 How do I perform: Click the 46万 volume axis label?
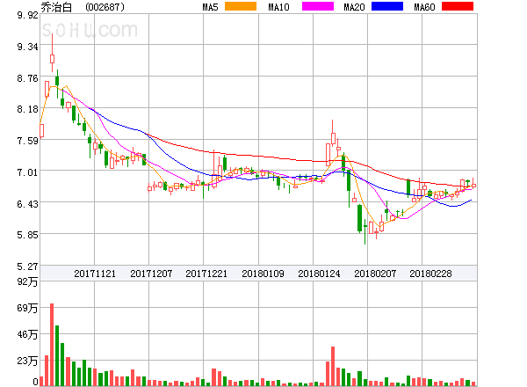click(x=27, y=334)
